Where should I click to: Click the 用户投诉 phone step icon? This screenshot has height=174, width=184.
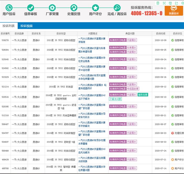(x=9, y=8)
